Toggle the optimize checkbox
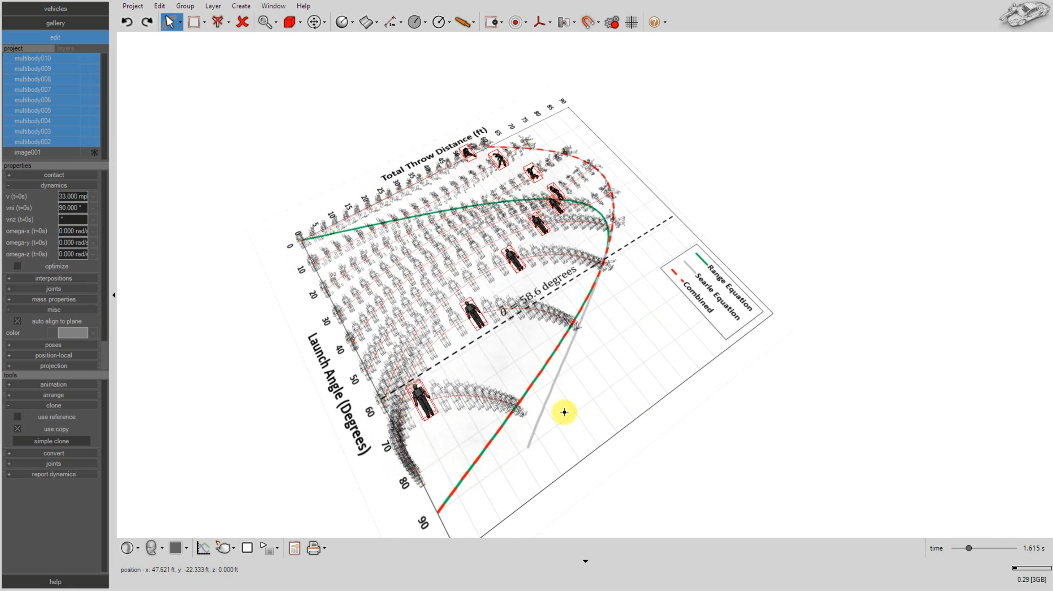1053x591 pixels. tap(17, 266)
